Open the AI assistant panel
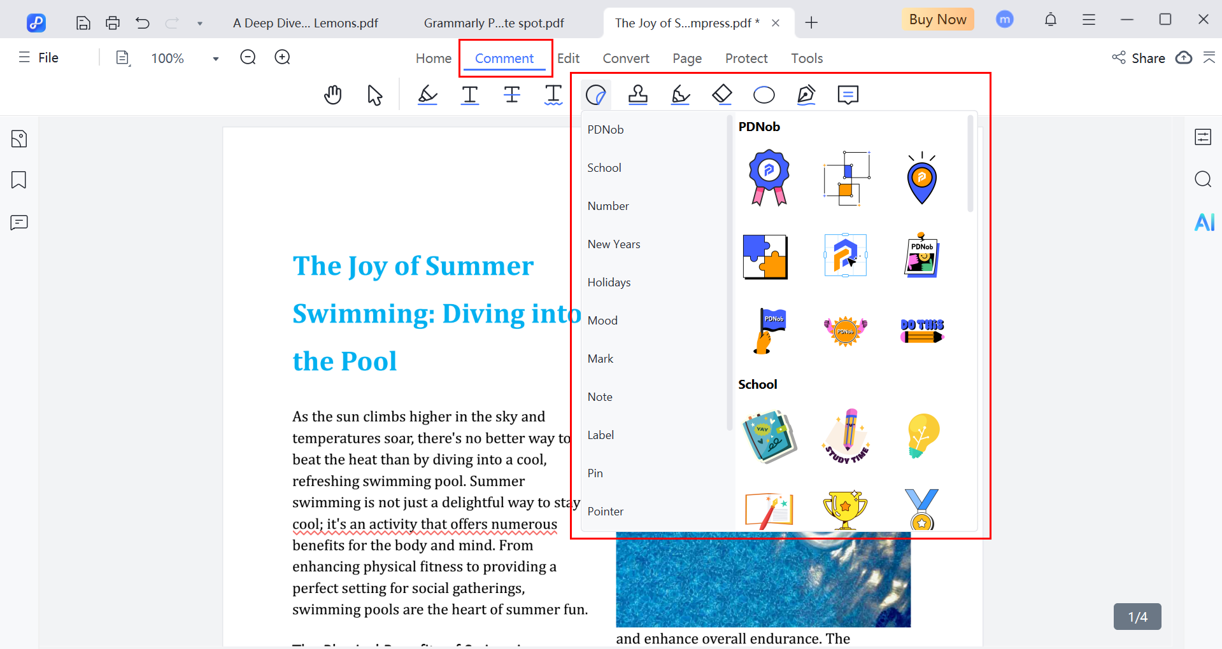 tap(1204, 223)
